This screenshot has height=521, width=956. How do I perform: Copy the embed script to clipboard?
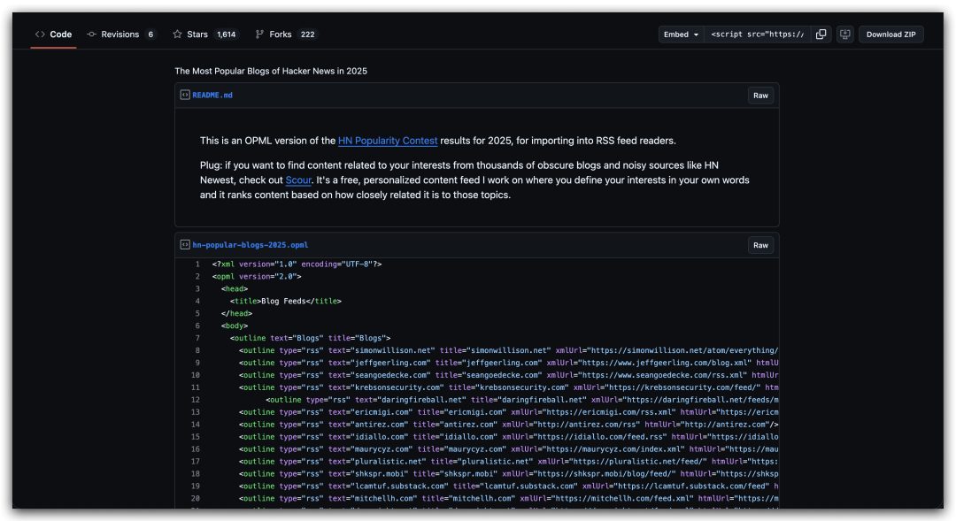(x=821, y=34)
